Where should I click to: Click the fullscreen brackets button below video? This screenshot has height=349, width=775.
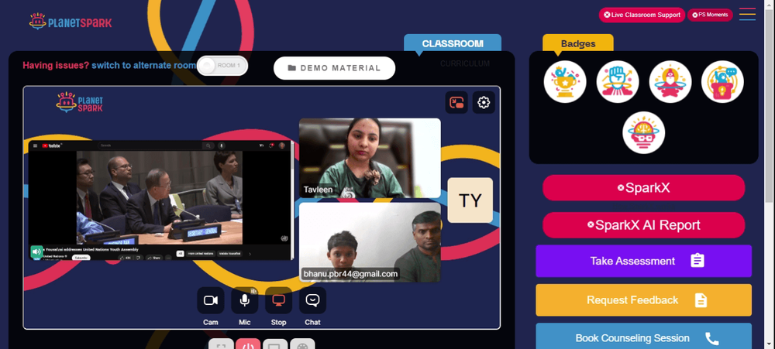pos(221,344)
